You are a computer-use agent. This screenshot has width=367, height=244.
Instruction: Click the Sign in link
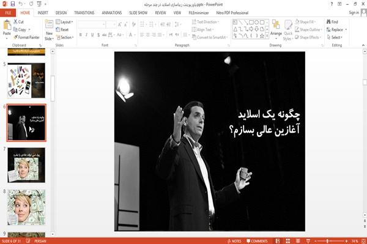coord(354,13)
